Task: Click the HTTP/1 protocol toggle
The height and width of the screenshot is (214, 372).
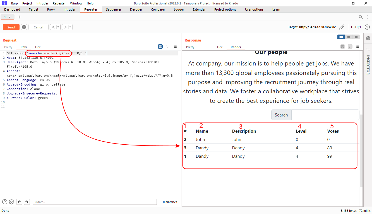Action: coord(356,27)
